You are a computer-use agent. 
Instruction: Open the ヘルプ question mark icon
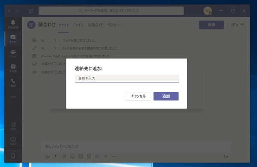[13, 141]
